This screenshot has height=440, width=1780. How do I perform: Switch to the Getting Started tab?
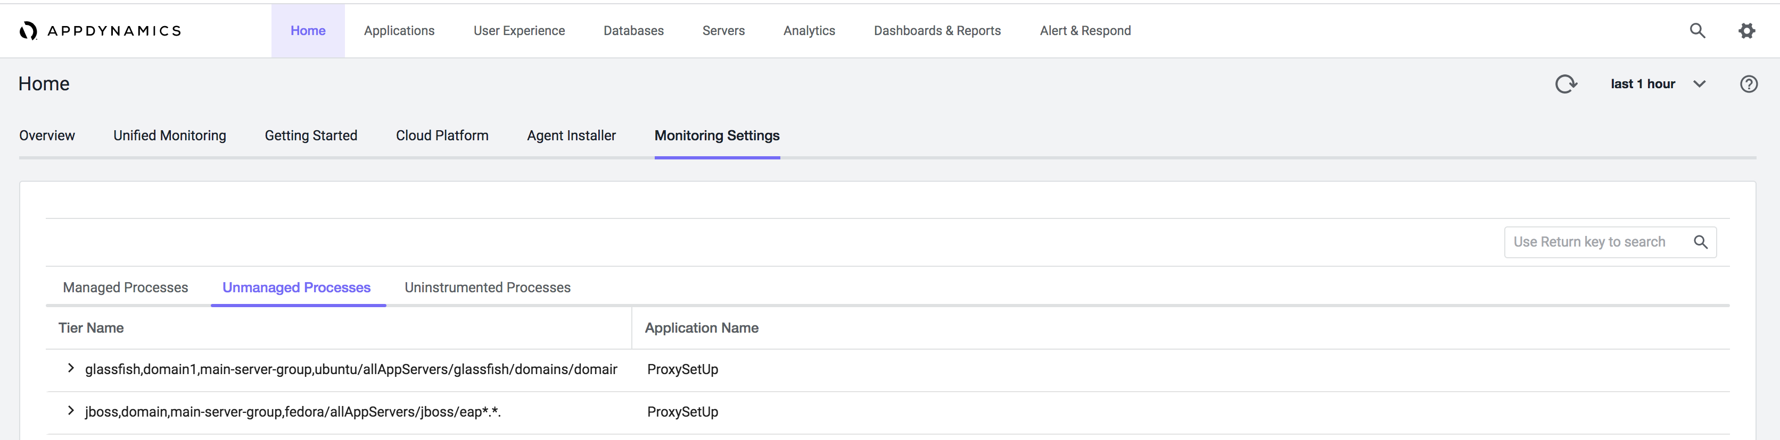311,136
